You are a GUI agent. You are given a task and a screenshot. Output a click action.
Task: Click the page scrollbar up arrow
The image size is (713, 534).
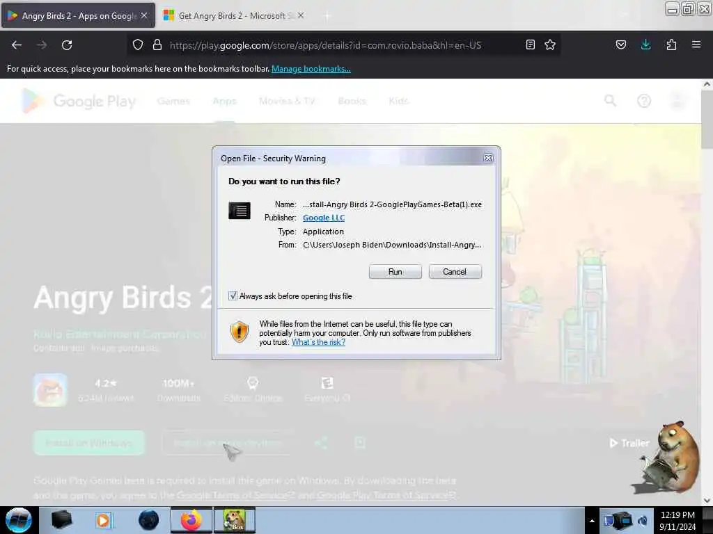(707, 84)
